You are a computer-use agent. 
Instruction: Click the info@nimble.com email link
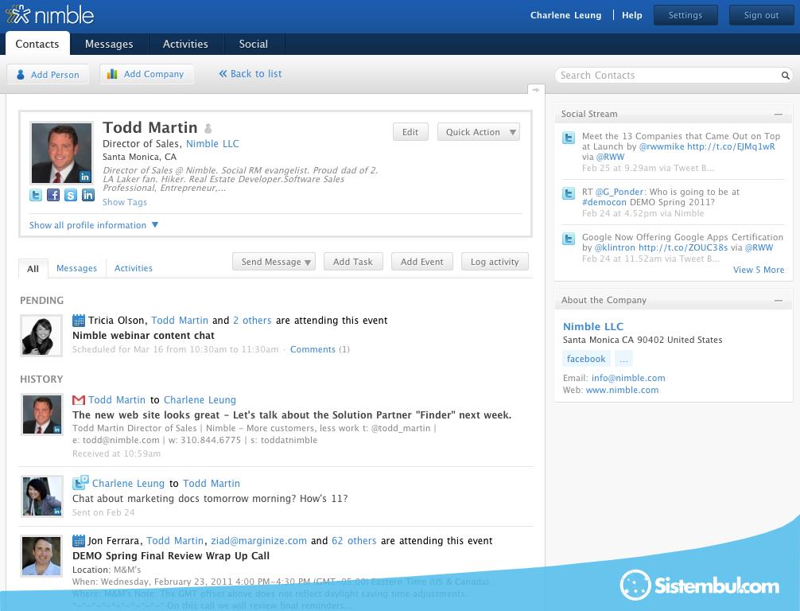pos(628,378)
